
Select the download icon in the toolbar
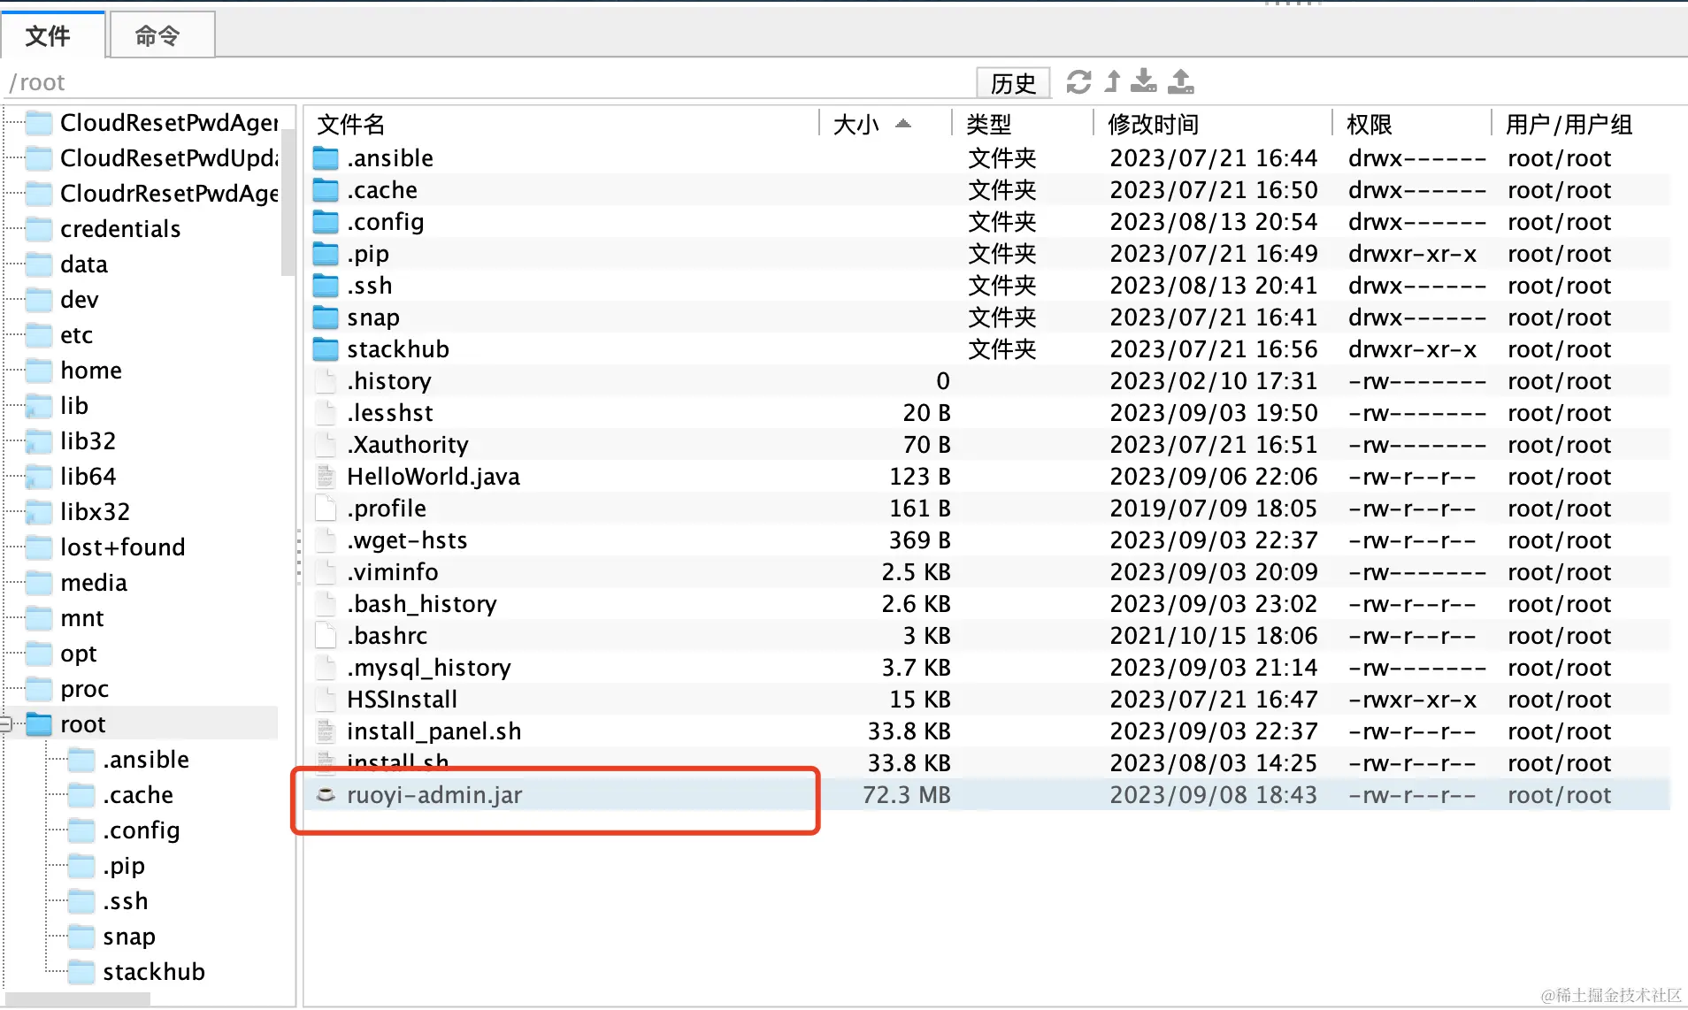tap(1145, 81)
